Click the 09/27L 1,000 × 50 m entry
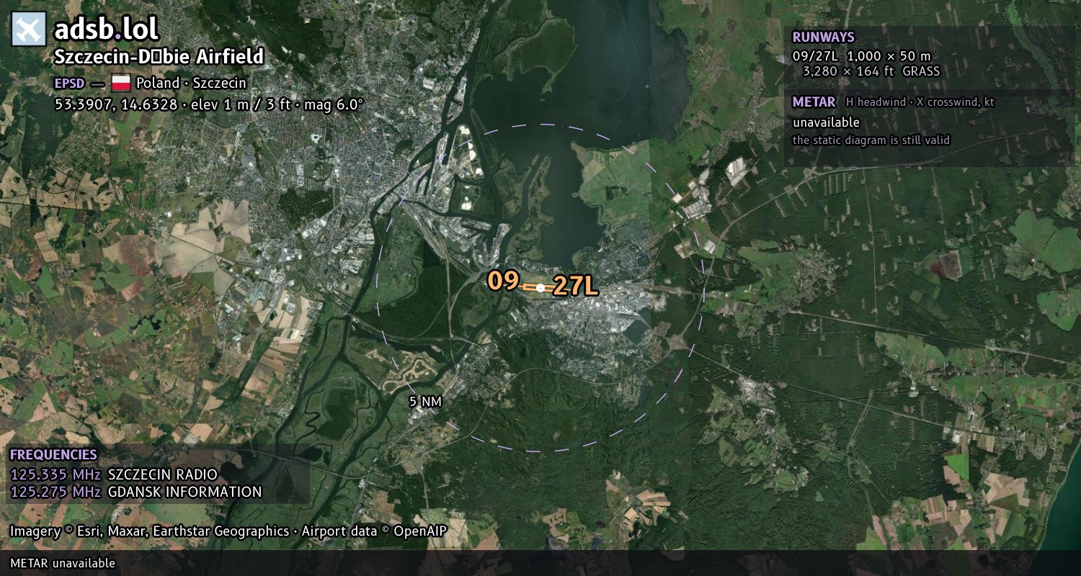Image resolution: width=1081 pixels, height=576 pixels. tap(861, 55)
